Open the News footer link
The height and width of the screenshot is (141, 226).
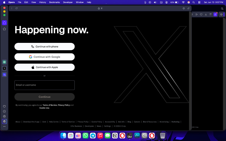(99, 126)
